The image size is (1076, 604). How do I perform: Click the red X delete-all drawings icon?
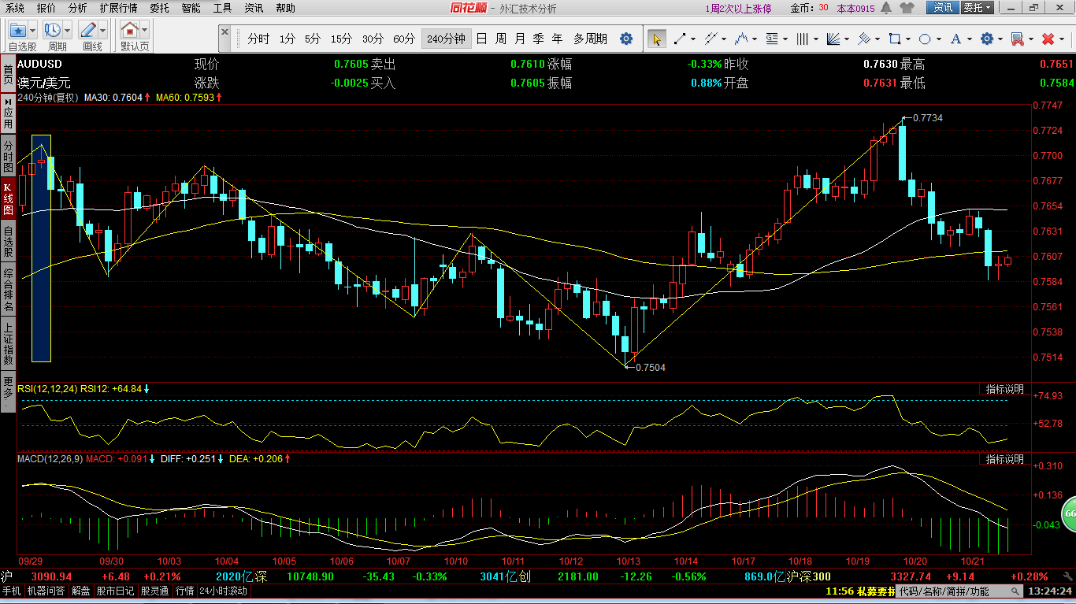click(x=1048, y=39)
